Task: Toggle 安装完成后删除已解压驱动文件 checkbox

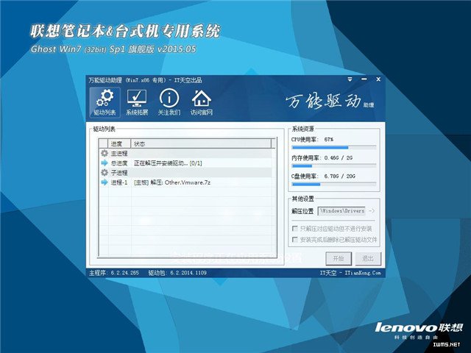Action: pos(296,240)
